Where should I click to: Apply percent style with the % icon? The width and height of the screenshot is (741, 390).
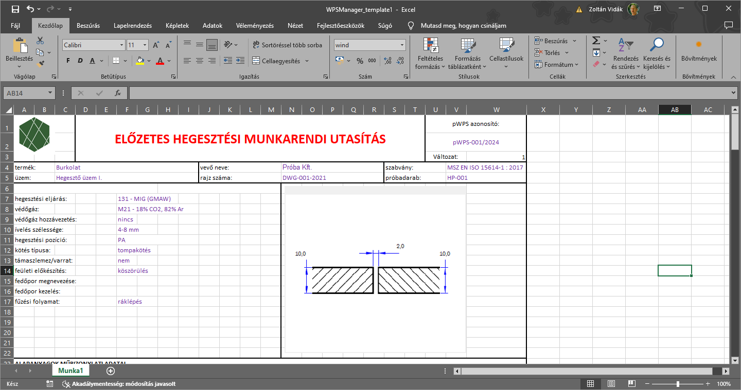pos(360,61)
